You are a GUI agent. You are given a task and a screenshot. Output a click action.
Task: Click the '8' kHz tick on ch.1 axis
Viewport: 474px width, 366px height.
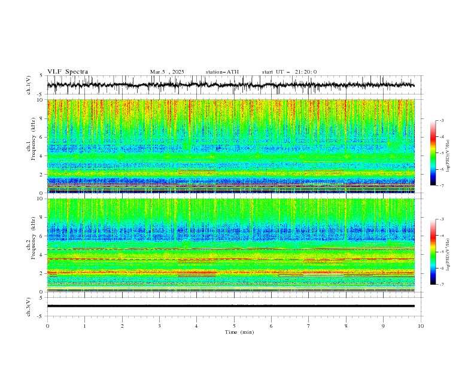[x=42, y=118]
